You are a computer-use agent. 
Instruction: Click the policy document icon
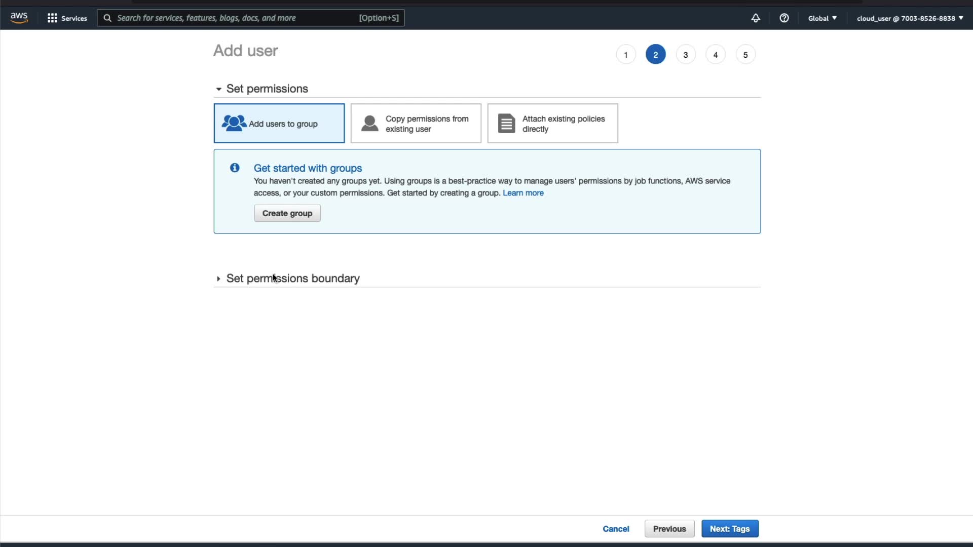[x=506, y=123]
